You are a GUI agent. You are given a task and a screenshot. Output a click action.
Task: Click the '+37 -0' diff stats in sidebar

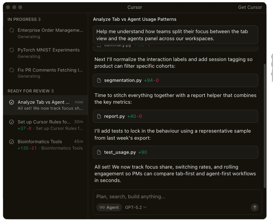(24, 128)
